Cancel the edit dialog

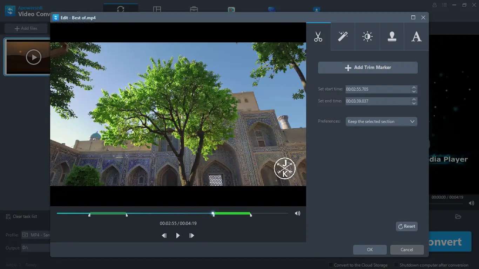click(x=407, y=250)
